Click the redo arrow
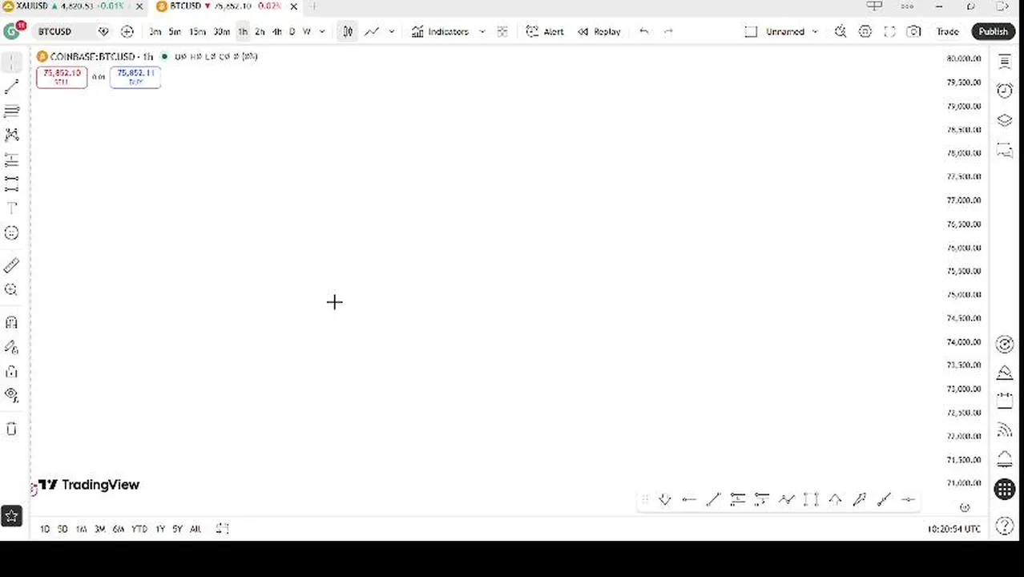 [x=668, y=31]
